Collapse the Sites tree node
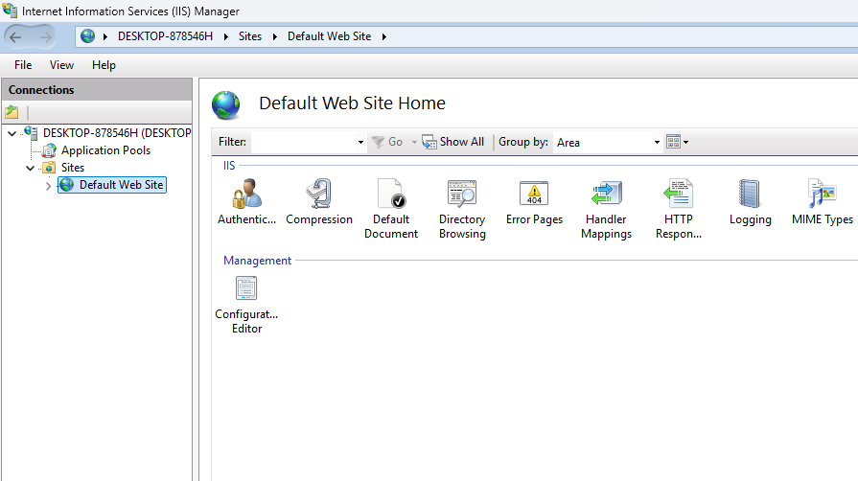Screen dimensions: 858x481 (30, 168)
